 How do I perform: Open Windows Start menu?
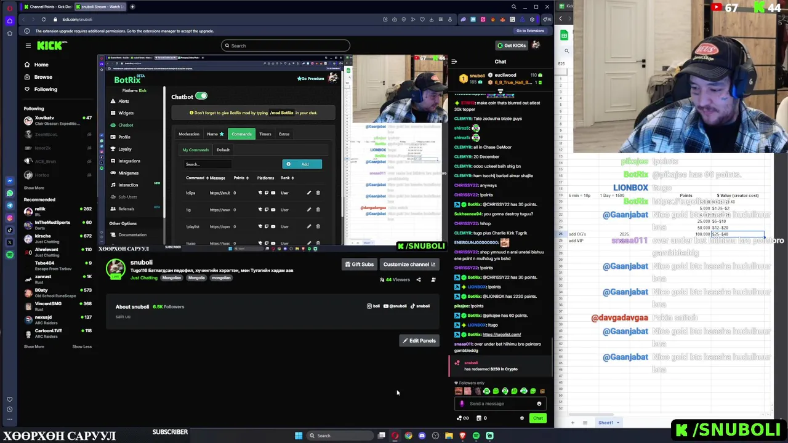299,436
